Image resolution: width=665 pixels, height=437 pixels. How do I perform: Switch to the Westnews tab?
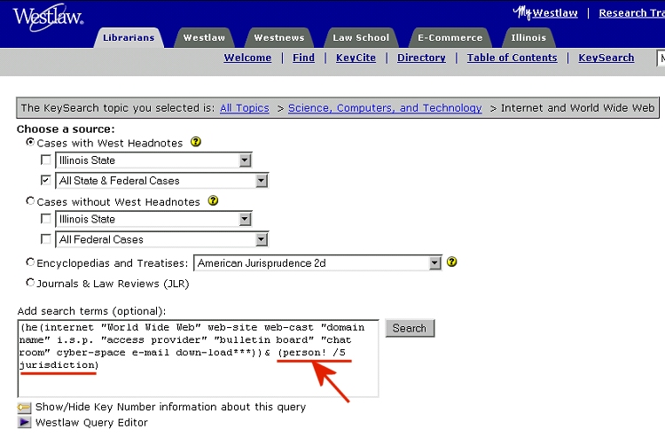pyautogui.click(x=279, y=38)
